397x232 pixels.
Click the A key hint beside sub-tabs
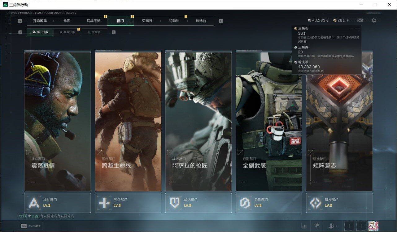[20, 32]
